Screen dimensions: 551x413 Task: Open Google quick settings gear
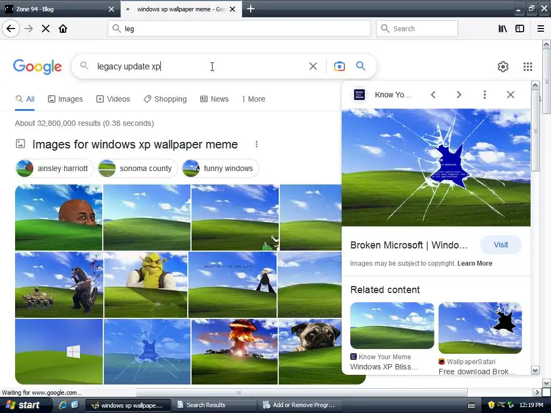click(503, 66)
